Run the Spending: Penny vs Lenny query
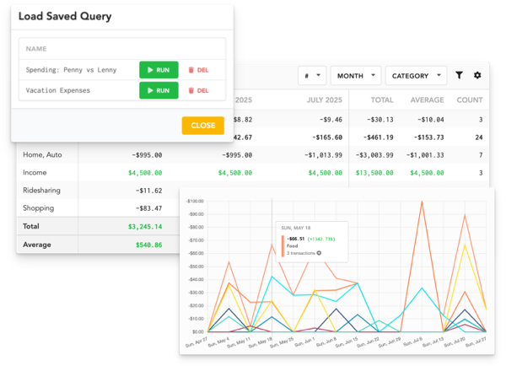 click(x=159, y=70)
